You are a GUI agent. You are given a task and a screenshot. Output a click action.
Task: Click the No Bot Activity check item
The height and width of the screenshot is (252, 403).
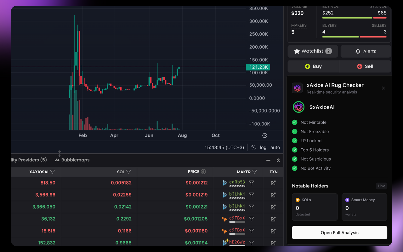pos(312,168)
